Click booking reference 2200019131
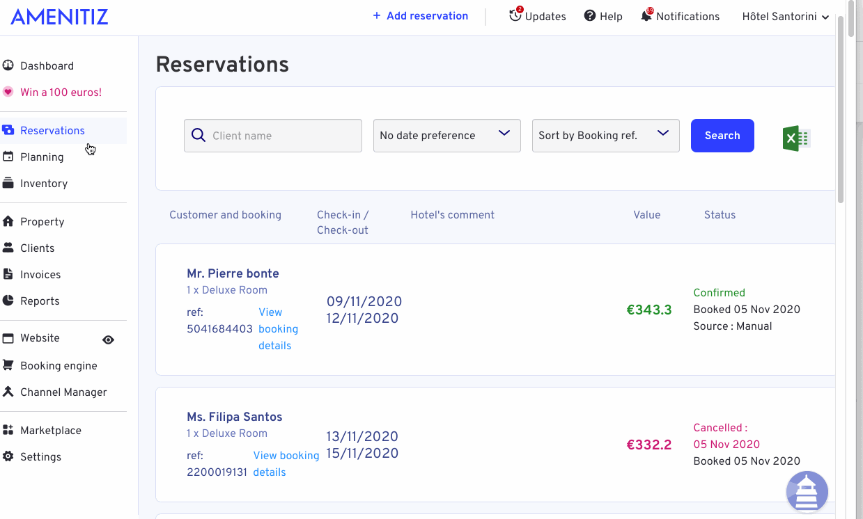 click(217, 472)
